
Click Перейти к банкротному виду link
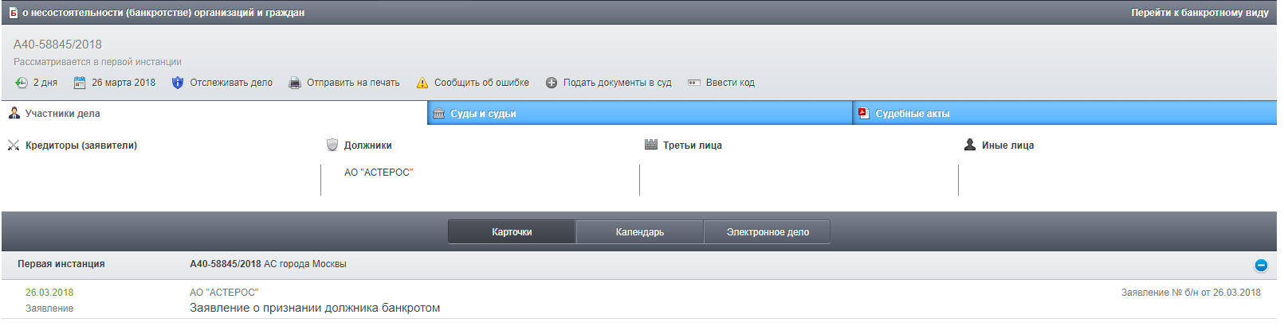click(1200, 13)
